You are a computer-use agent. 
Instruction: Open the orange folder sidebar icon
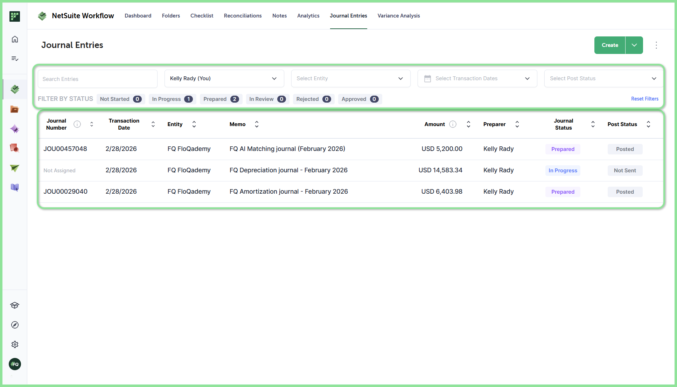[x=15, y=109]
